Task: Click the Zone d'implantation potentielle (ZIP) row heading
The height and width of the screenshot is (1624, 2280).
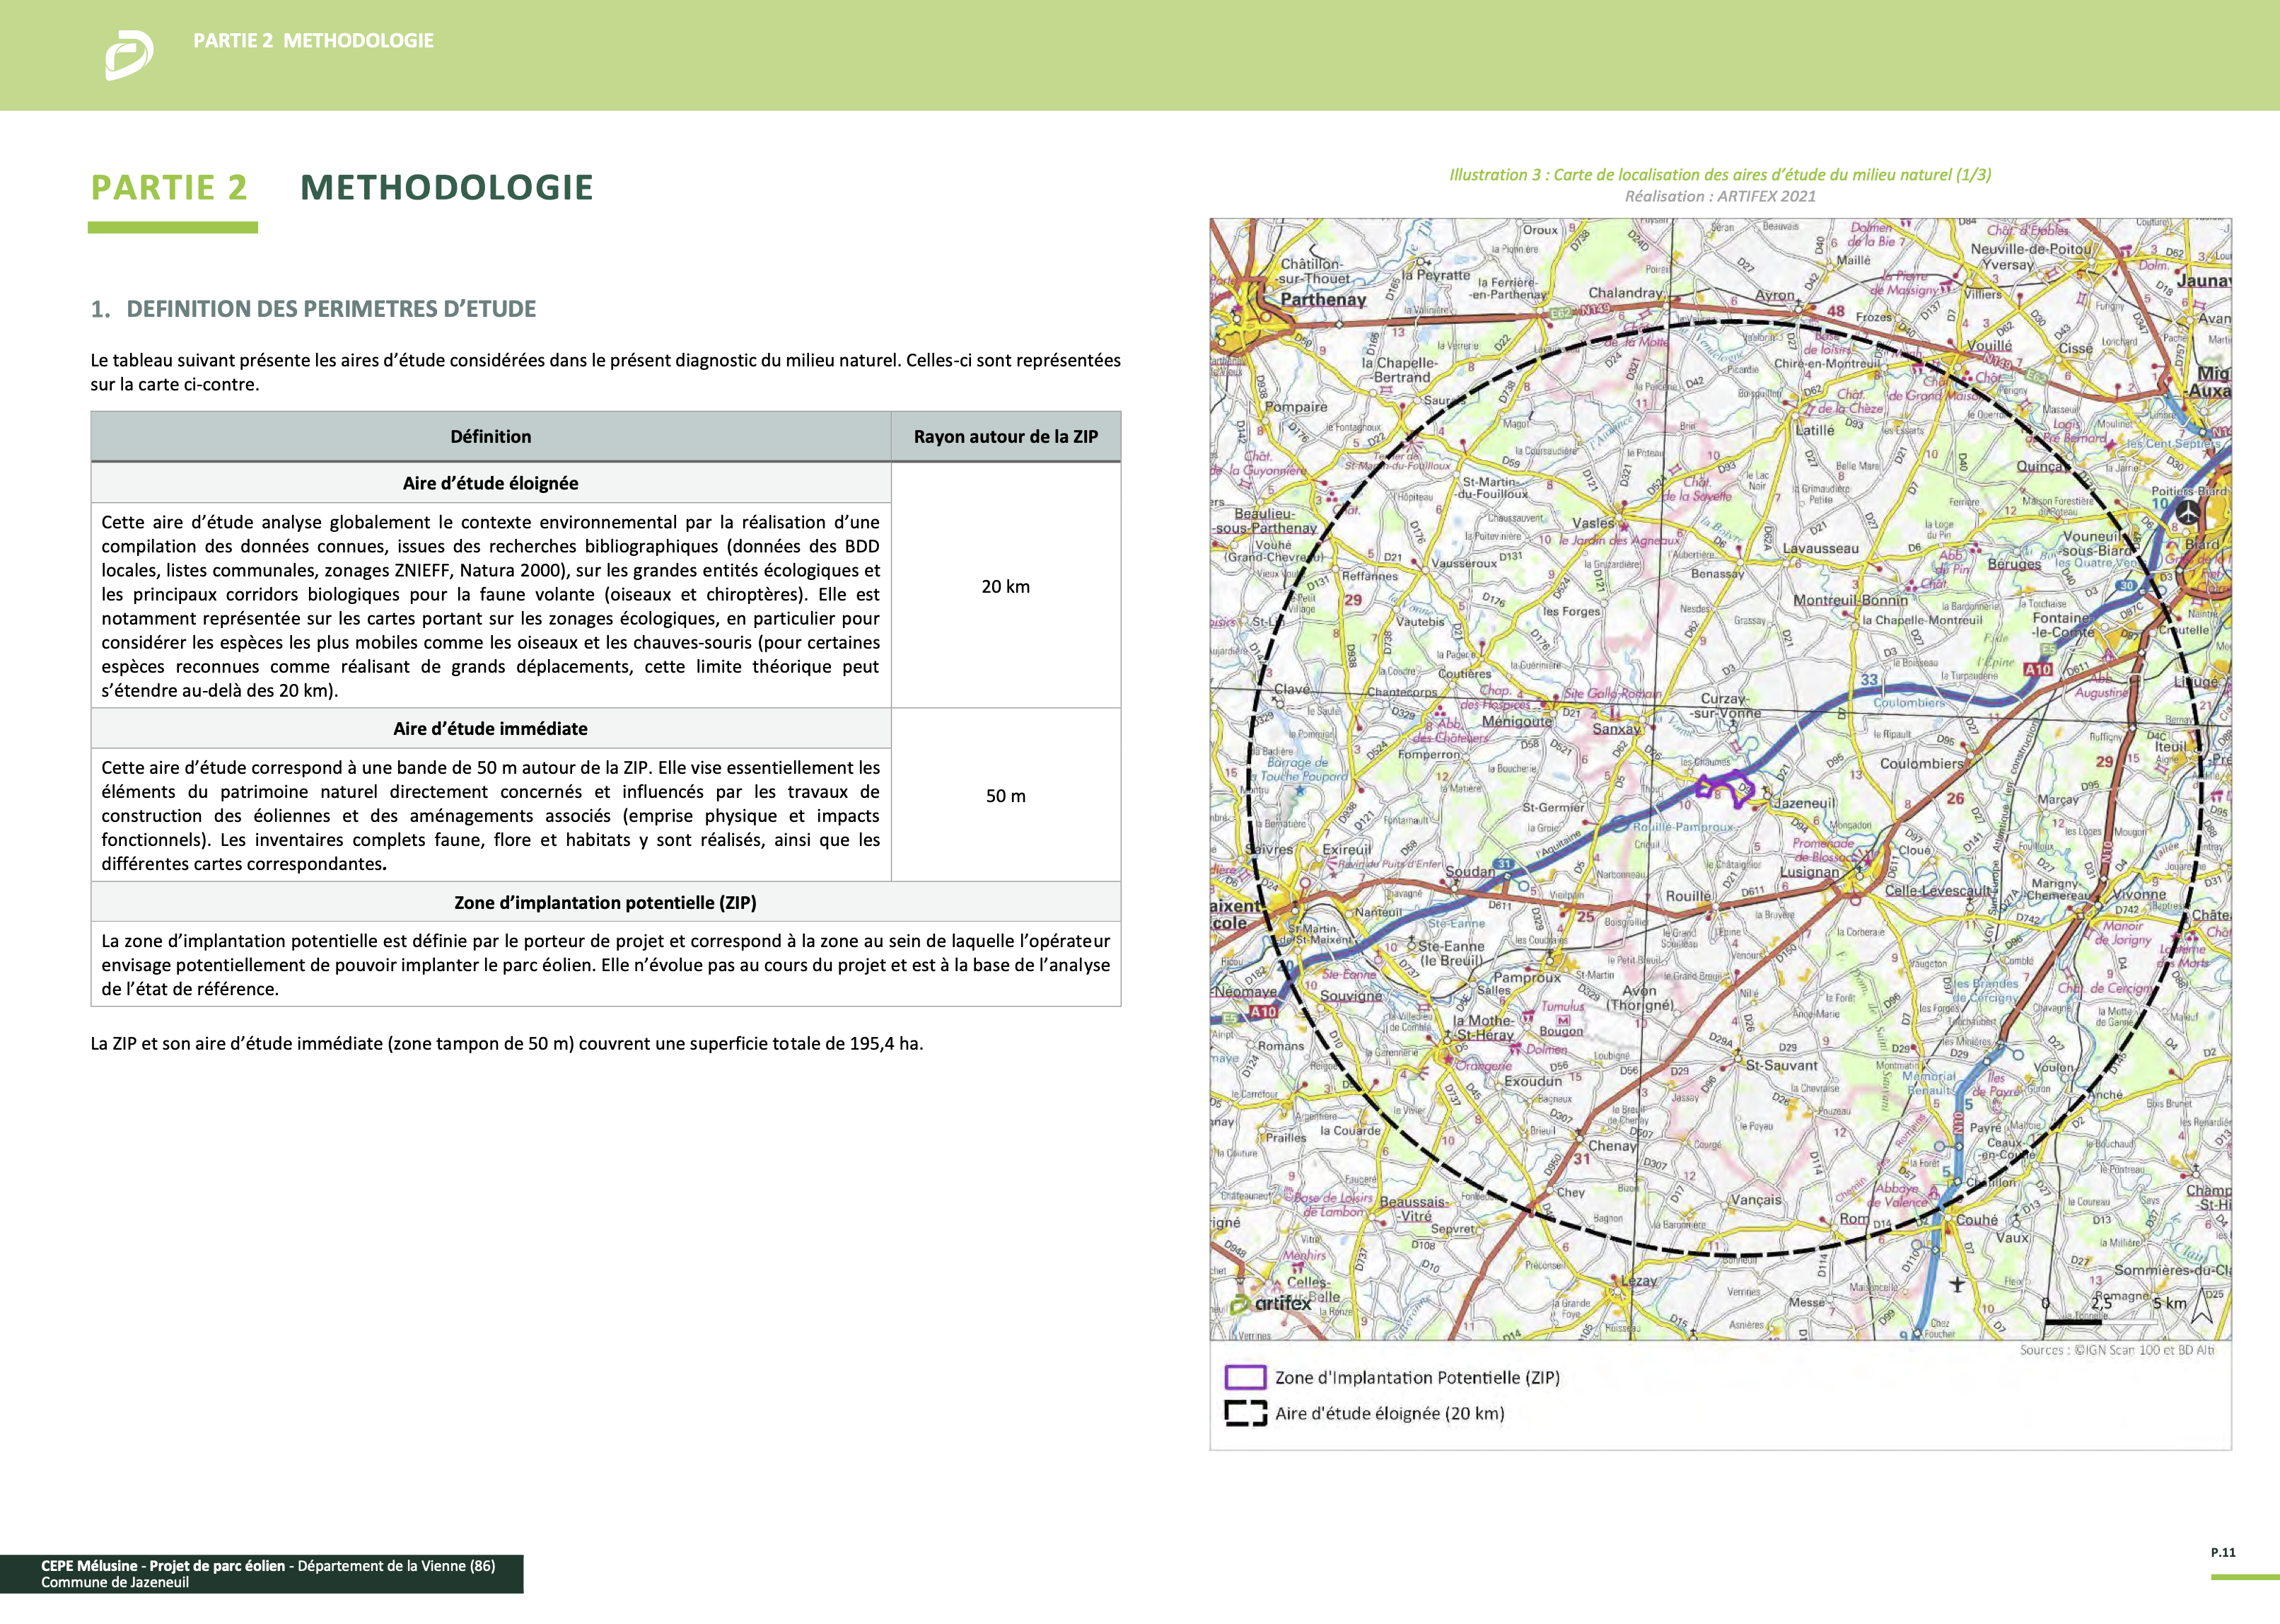Action: (605, 902)
